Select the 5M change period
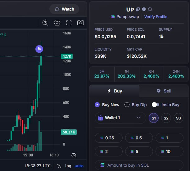 (x=102, y=74)
